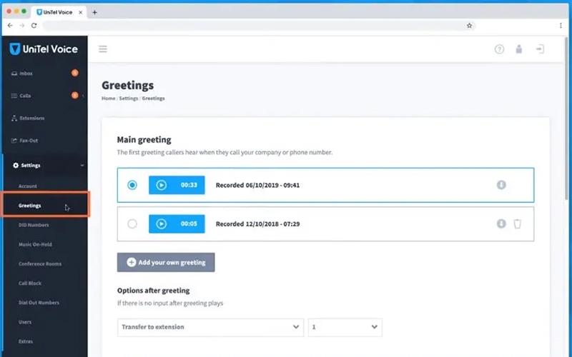Open the help question mark icon

[499, 49]
